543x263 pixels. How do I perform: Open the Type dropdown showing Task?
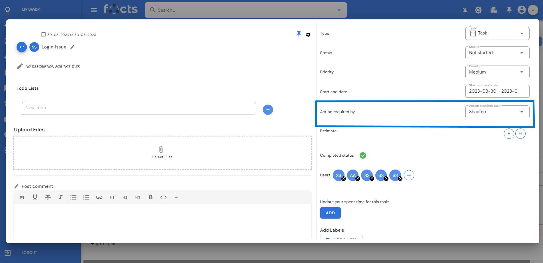coord(497,34)
